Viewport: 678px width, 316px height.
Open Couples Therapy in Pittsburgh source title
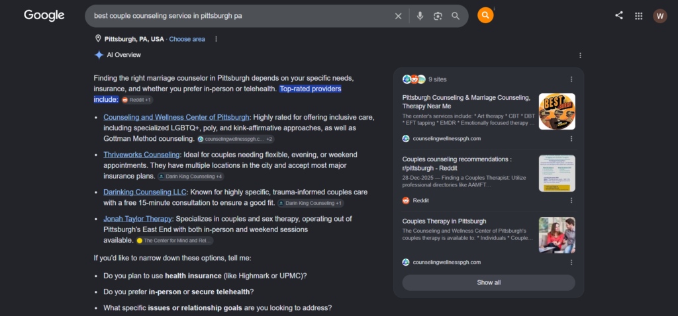(444, 221)
